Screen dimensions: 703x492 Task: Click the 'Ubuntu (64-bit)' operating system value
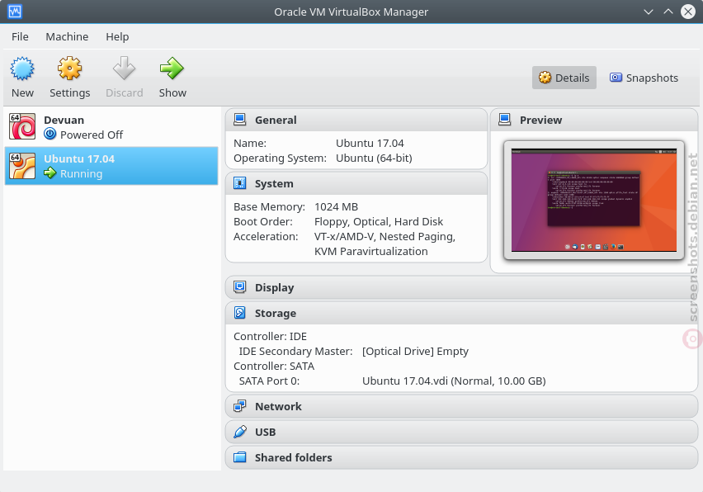point(374,158)
